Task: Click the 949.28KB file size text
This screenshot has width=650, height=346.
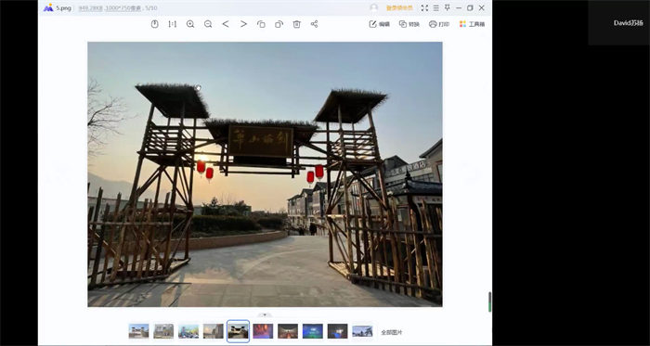Action: (90, 7)
